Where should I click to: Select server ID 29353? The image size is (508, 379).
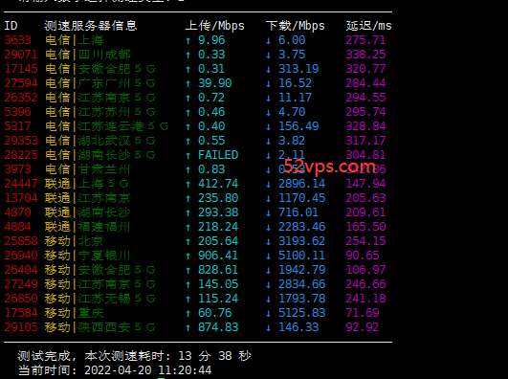(x=21, y=141)
